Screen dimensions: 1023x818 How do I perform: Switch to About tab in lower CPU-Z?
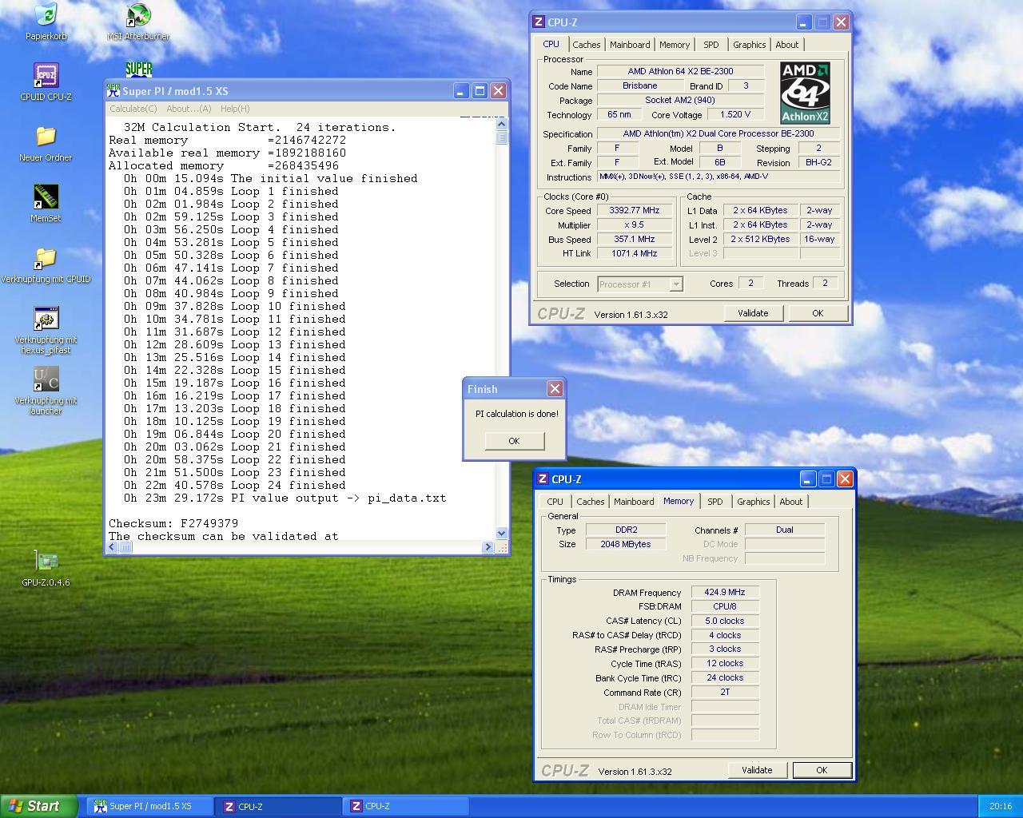click(x=791, y=502)
